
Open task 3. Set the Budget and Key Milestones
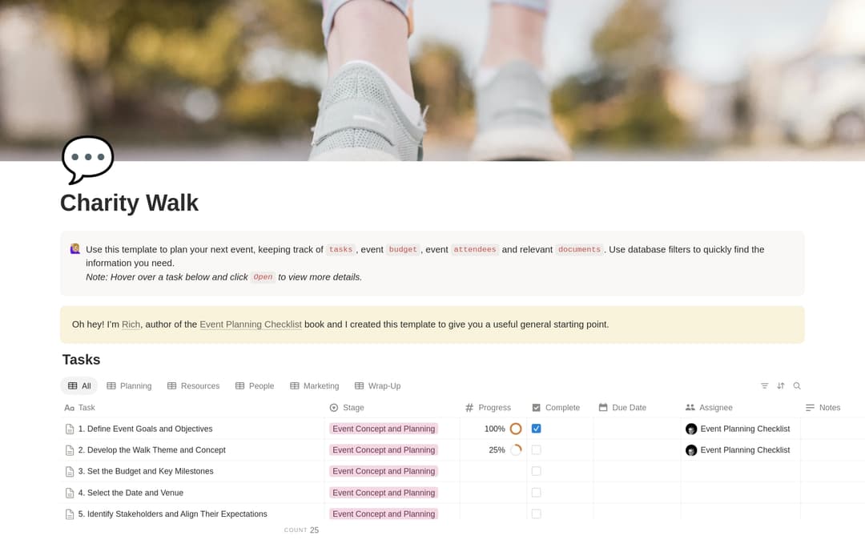146,471
